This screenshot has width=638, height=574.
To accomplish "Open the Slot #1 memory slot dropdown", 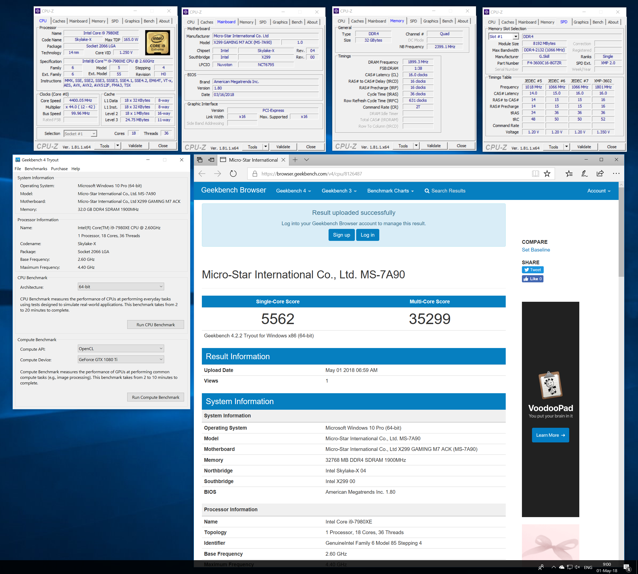I will pyautogui.click(x=504, y=37).
